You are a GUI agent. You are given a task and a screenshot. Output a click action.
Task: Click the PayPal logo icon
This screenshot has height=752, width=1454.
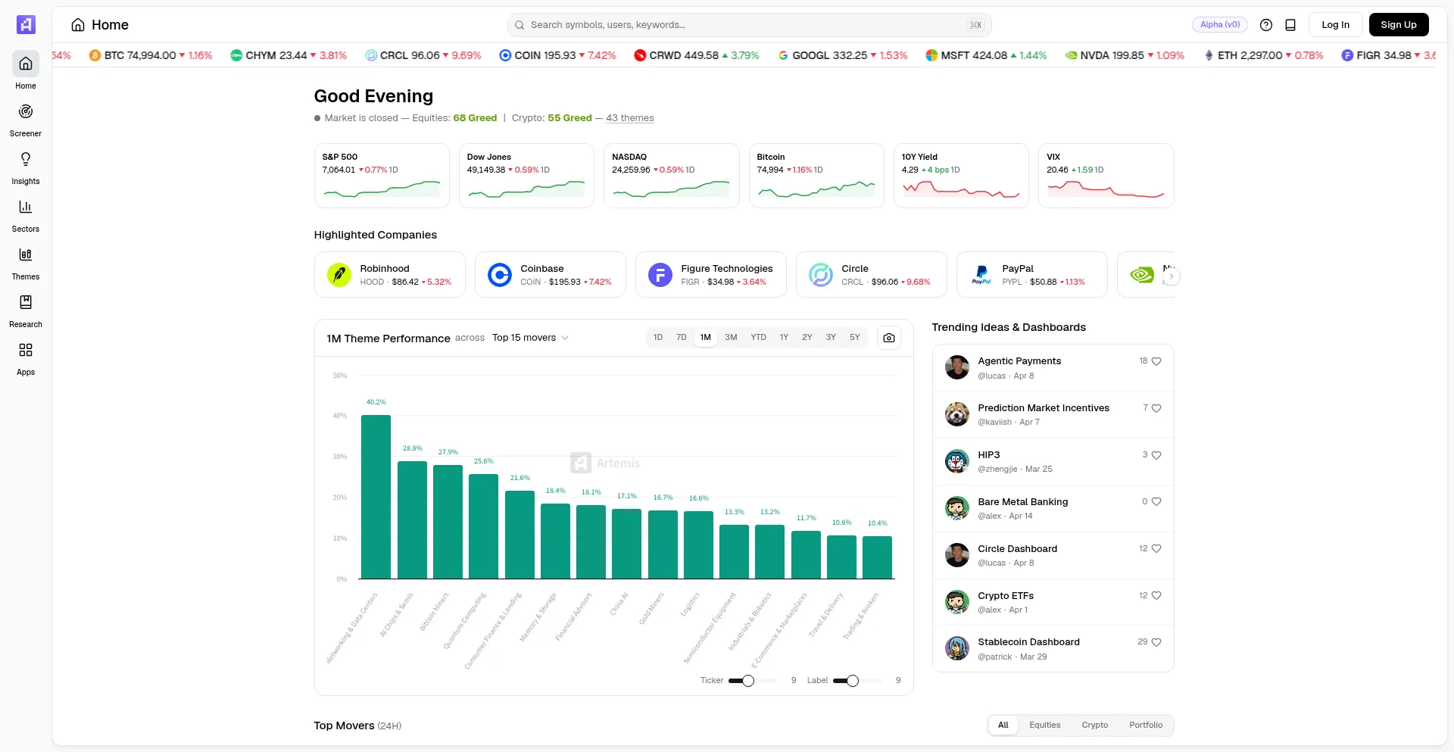981,275
